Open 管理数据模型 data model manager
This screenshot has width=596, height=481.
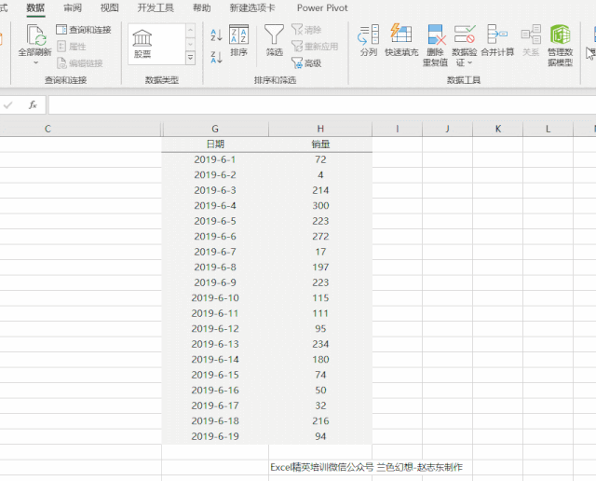[561, 41]
